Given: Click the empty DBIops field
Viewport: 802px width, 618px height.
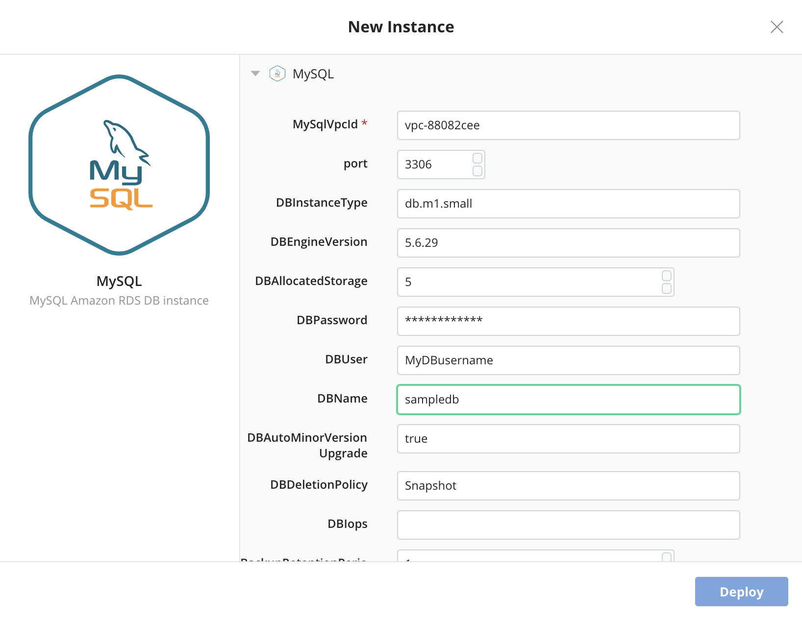Looking at the screenshot, I should pos(568,525).
